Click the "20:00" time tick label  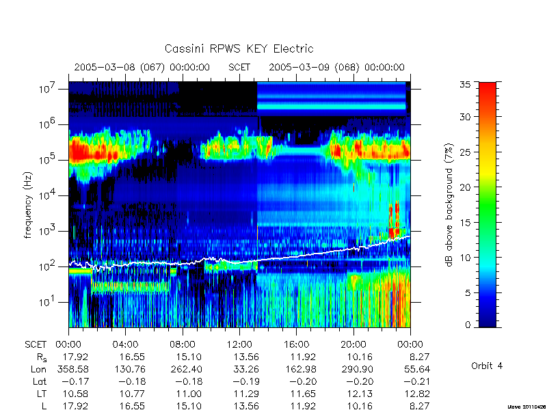pyautogui.click(x=353, y=344)
